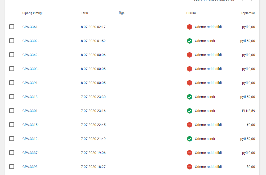
Task: Click red declined status icon for GPA.3342
Action: (x=189, y=55)
